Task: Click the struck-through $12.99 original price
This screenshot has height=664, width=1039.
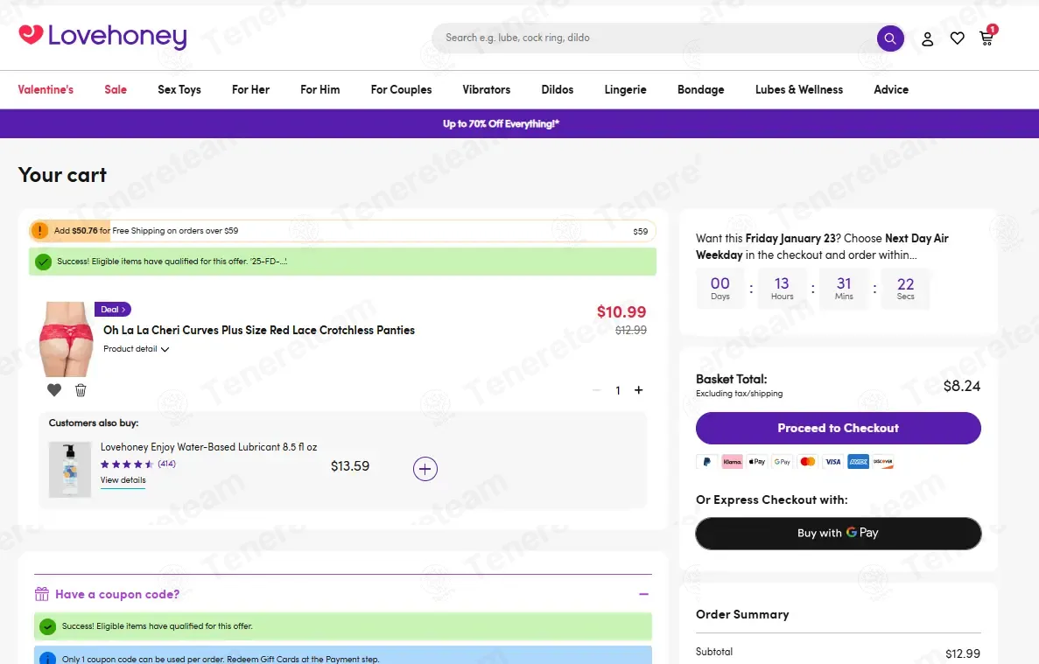Action: (x=631, y=330)
